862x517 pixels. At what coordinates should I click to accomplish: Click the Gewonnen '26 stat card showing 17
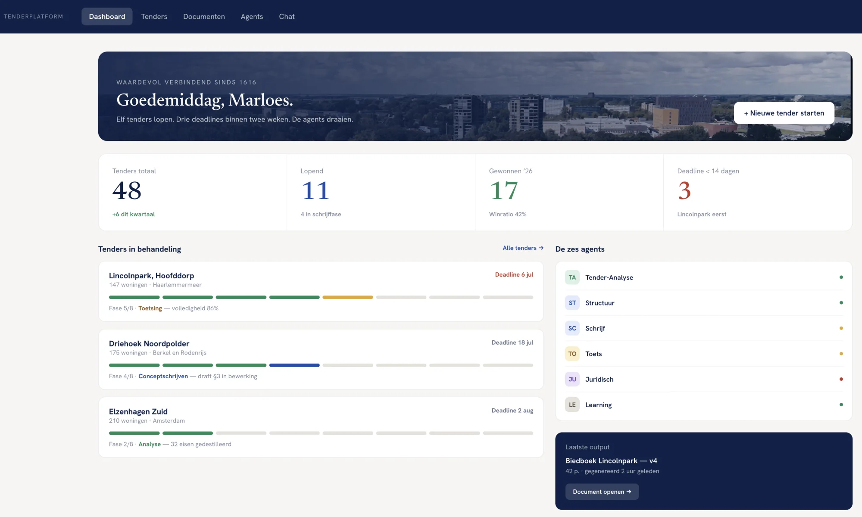(x=569, y=192)
